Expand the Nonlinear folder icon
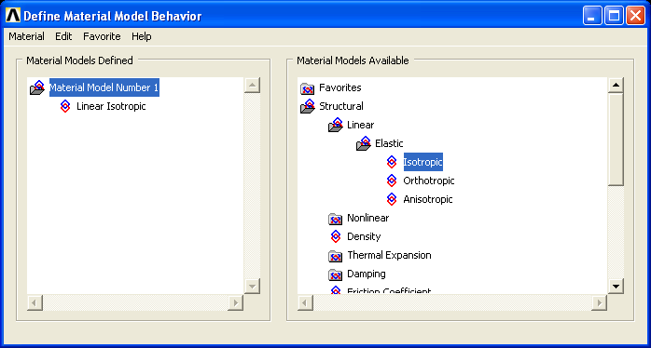Image resolution: width=651 pixels, height=348 pixels. (x=335, y=219)
